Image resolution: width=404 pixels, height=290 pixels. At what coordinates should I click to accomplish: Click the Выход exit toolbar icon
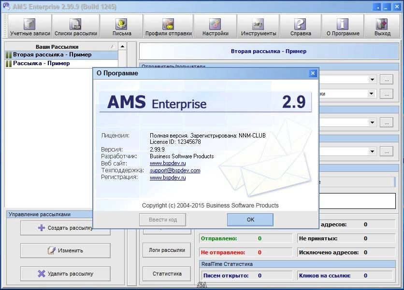click(x=382, y=26)
